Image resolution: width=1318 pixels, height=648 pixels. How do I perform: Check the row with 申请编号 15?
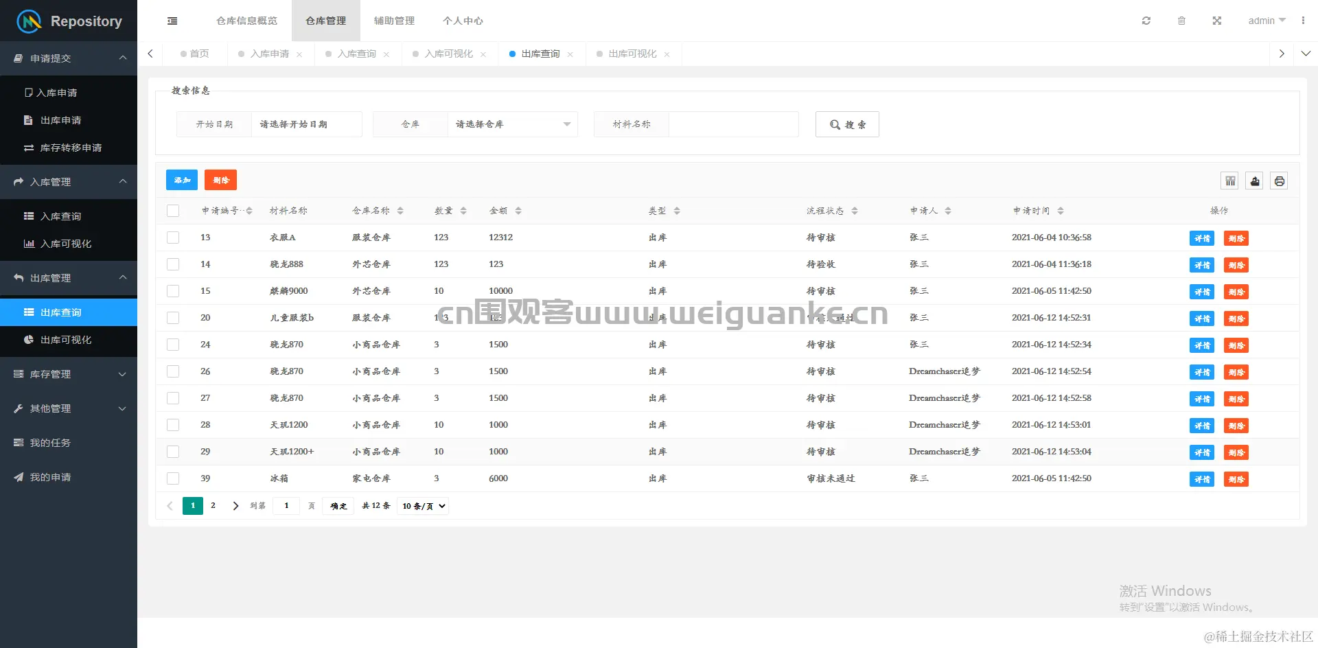[173, 291]
